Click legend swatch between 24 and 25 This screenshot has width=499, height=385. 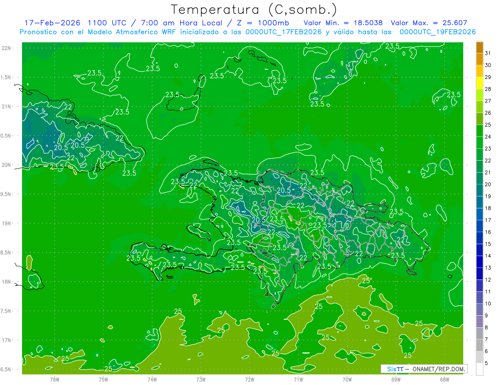(479, 130)
